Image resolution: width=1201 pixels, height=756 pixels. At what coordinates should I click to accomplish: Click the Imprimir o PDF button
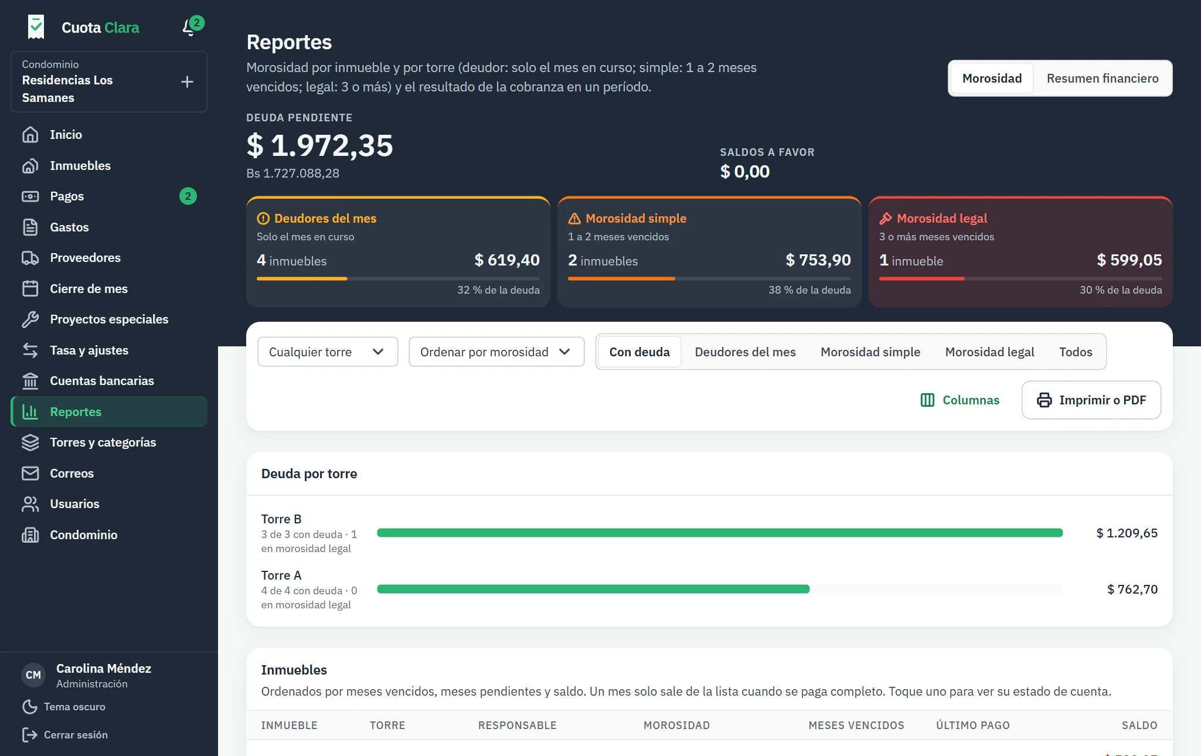click(1091, 400)
